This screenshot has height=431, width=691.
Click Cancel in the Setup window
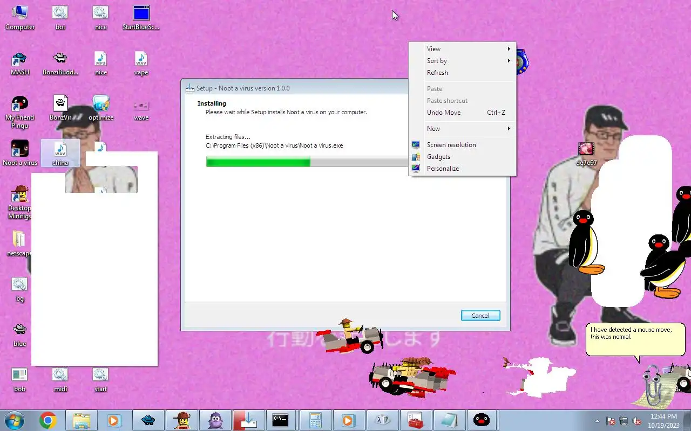pyautogui.click(x=480, y=316)
